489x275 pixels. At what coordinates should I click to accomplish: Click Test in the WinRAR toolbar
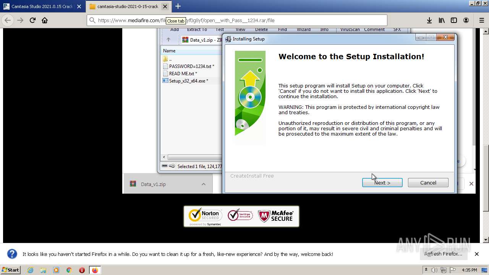(x=220, y=29)
